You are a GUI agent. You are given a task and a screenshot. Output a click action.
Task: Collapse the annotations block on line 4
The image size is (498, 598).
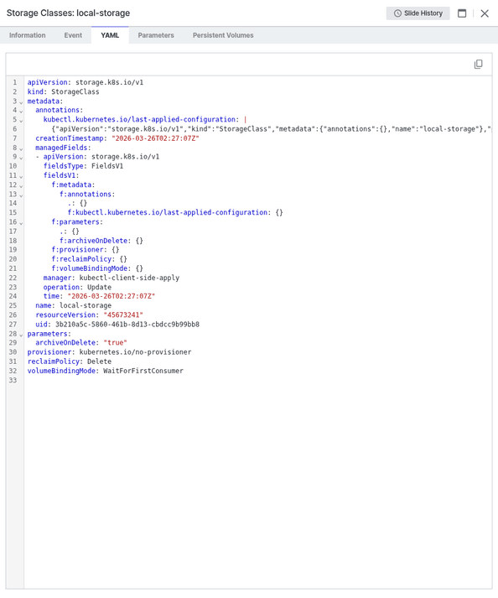click(21, 111)
